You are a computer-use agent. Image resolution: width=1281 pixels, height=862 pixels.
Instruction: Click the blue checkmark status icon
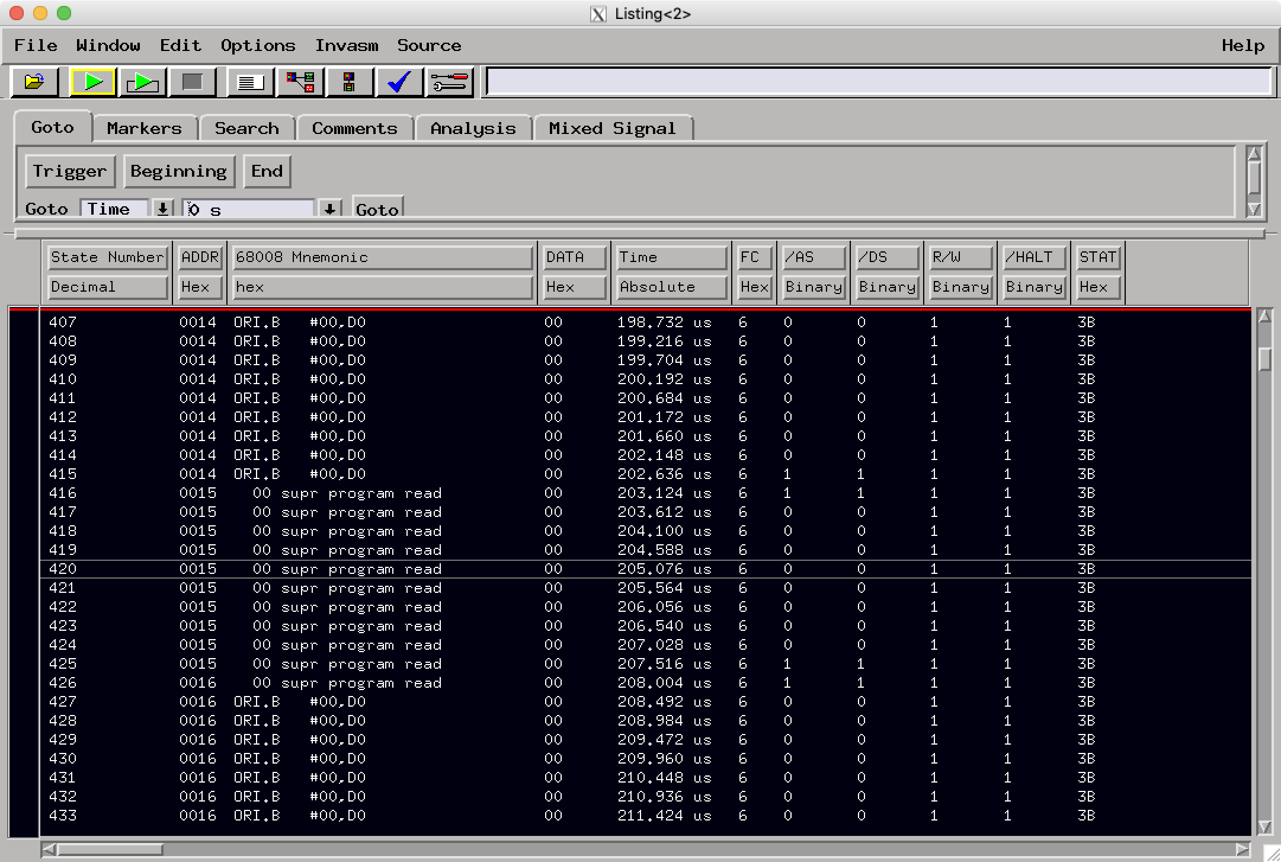pyautogui.click(x=398, y=82)
